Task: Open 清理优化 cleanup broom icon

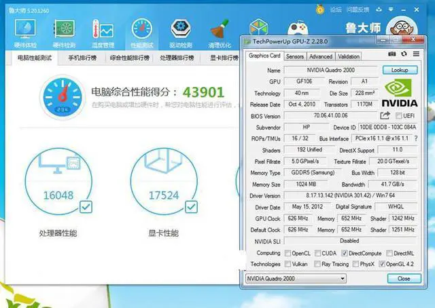Action: (220, 30)
